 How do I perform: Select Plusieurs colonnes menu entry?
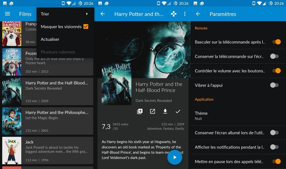coord(65,52)
